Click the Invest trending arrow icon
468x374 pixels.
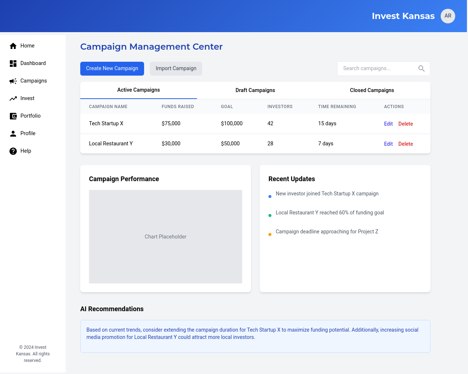click(13, 99)
